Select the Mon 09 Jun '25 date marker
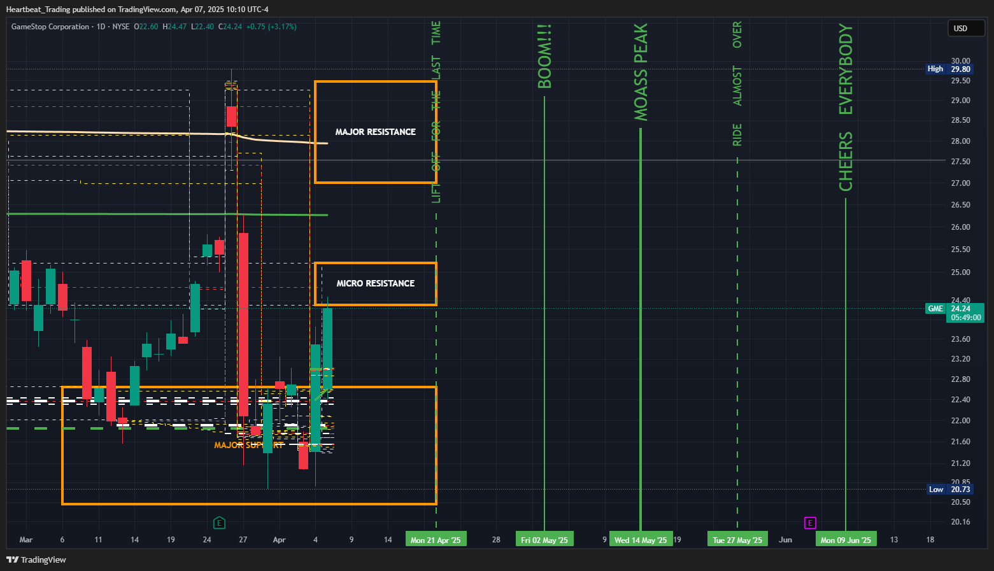The image size is (994, 571). 846,540
